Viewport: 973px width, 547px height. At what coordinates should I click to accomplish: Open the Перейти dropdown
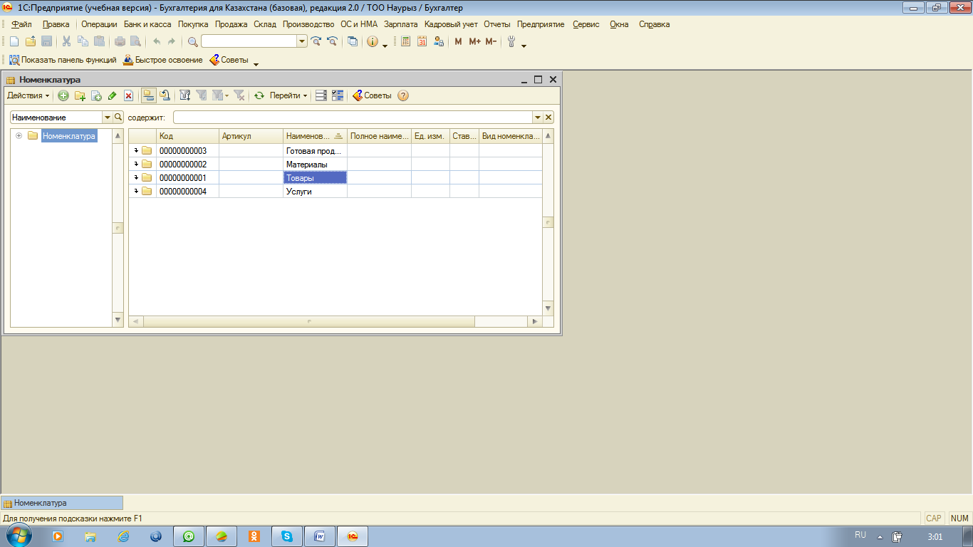[288, 95]
